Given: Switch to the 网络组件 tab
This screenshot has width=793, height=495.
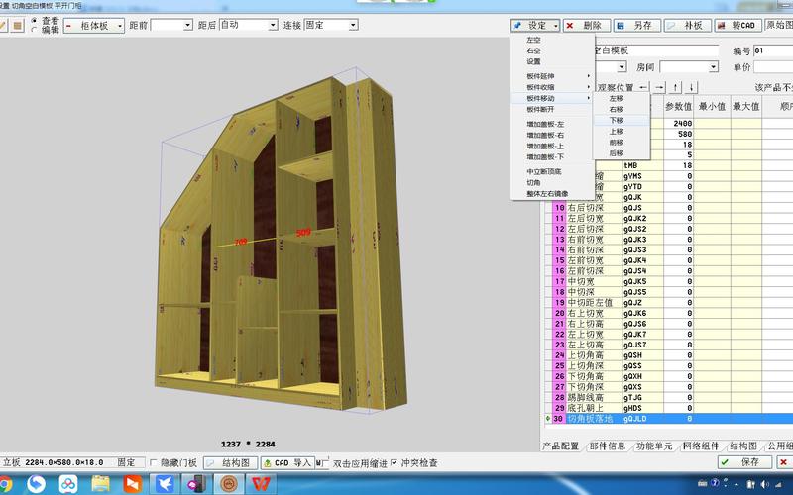Looking at the screenshot, I should click(x=701, y=446).
